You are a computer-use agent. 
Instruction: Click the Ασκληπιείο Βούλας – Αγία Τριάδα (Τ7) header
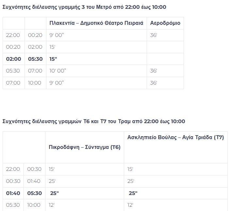coord(175,138)
